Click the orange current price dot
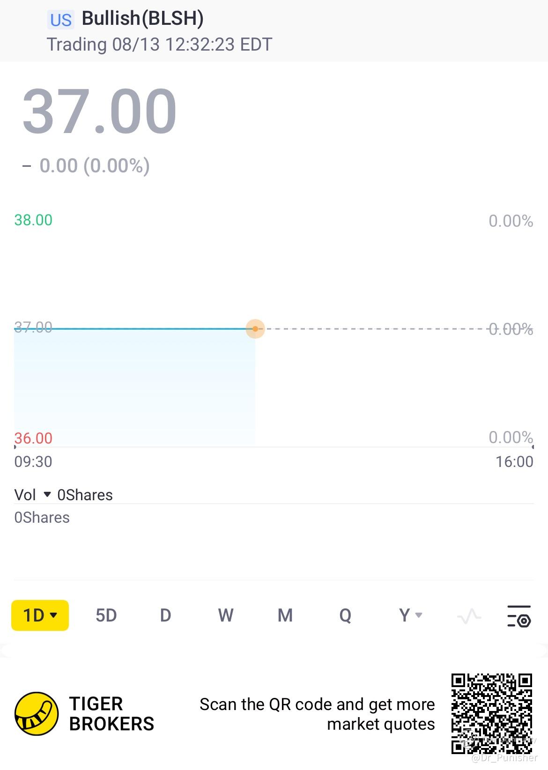Screen dimensions: 548x770 (x=255, y=329)
